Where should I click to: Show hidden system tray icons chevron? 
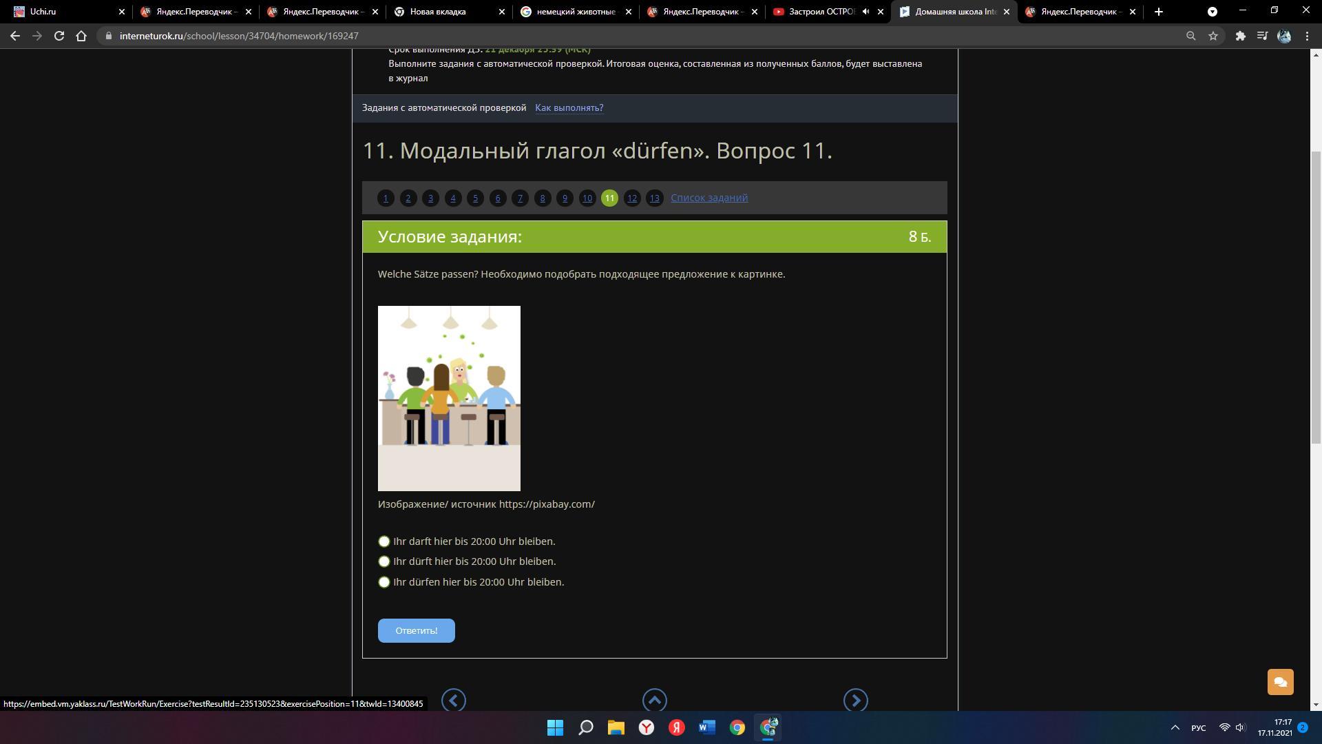pyautogui.click(x=1175, y=727)
